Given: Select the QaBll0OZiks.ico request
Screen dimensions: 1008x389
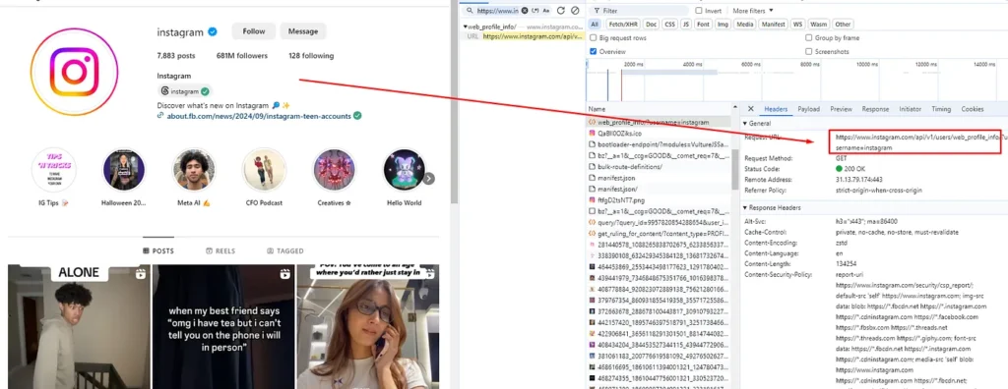Looking at the screenshot, I should coord(659,133).
